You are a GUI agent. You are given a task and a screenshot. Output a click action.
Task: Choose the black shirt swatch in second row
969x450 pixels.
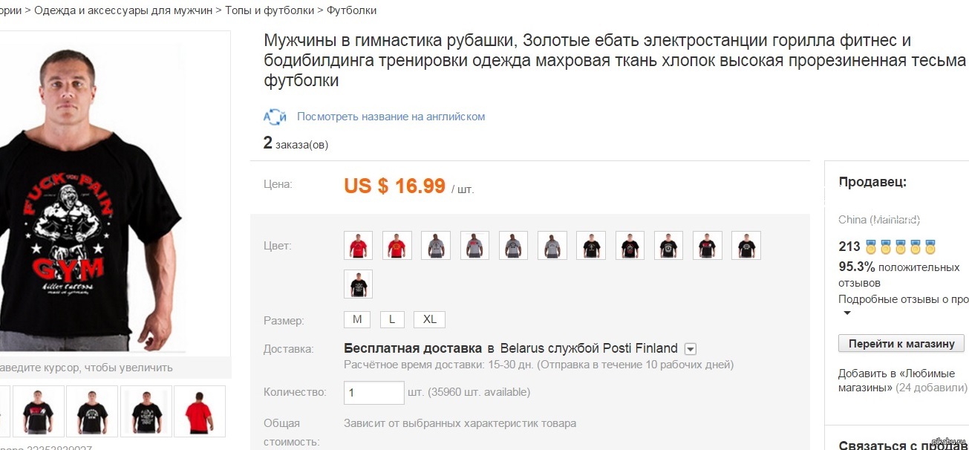point(358,284)
